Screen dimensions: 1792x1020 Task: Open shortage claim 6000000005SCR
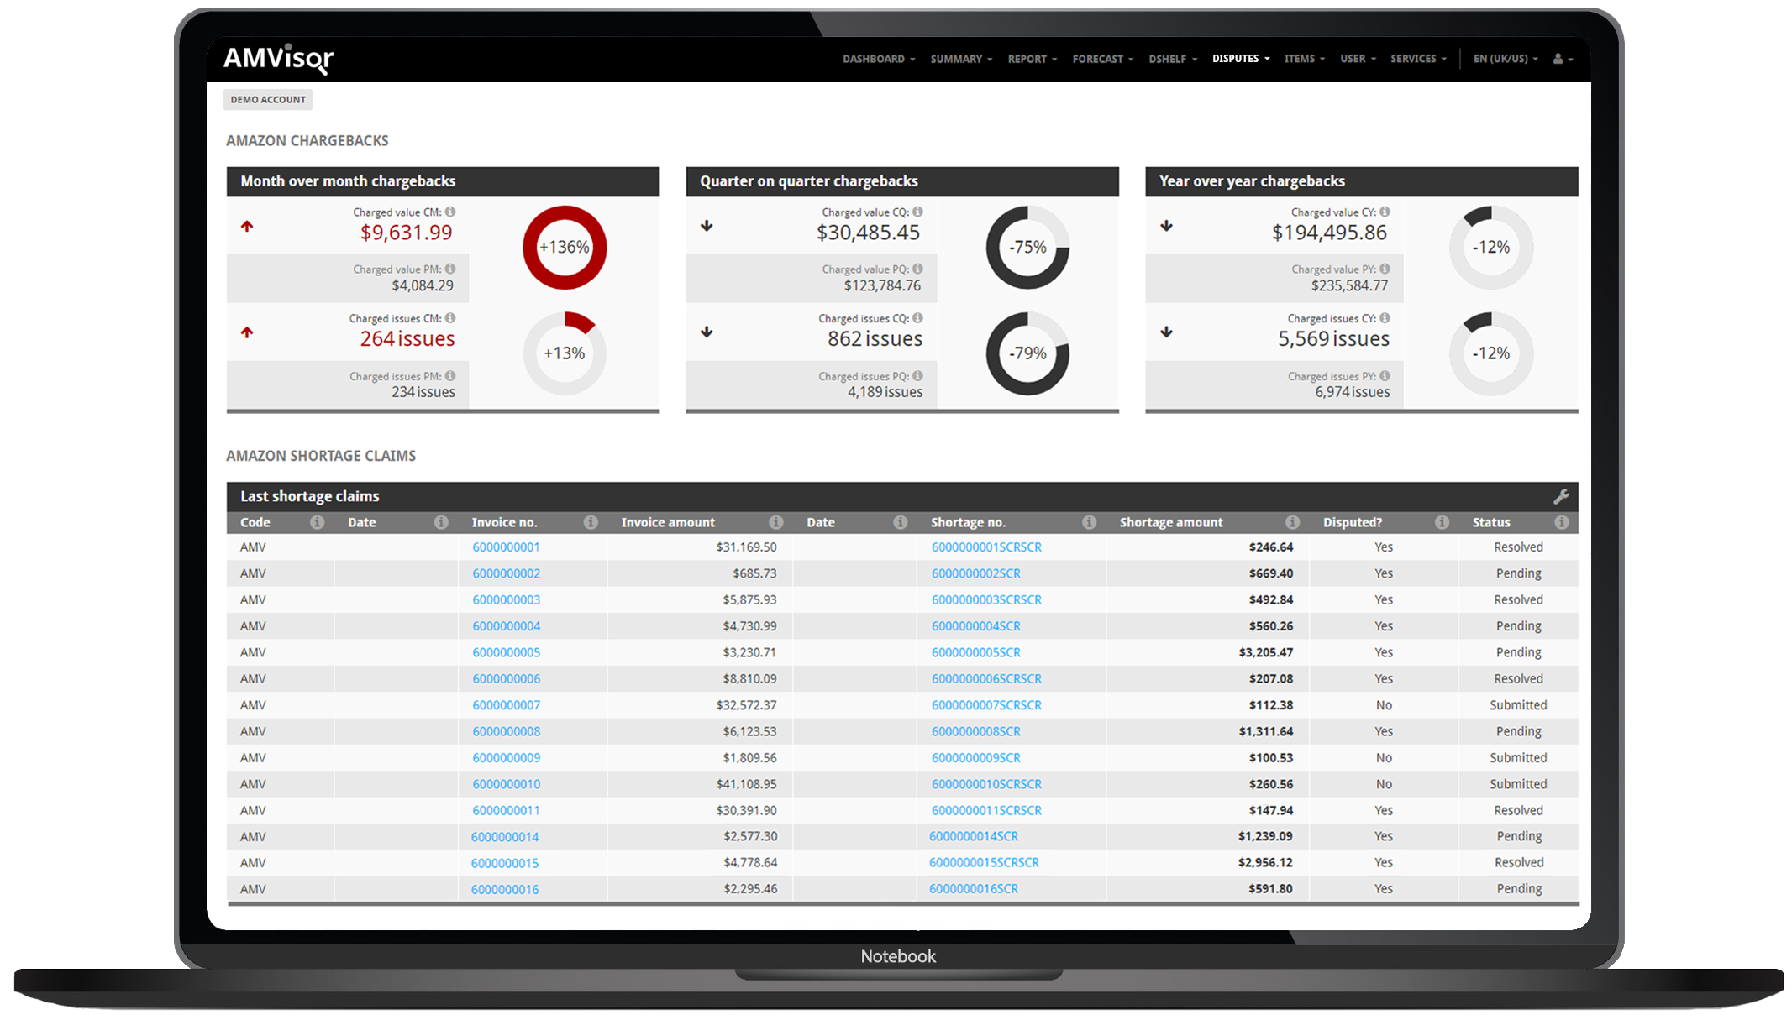pyautogui.click(x=976, y=652)
